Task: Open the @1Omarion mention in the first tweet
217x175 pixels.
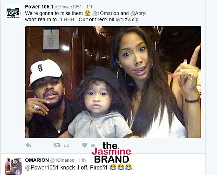Action: tap(106, 13)
